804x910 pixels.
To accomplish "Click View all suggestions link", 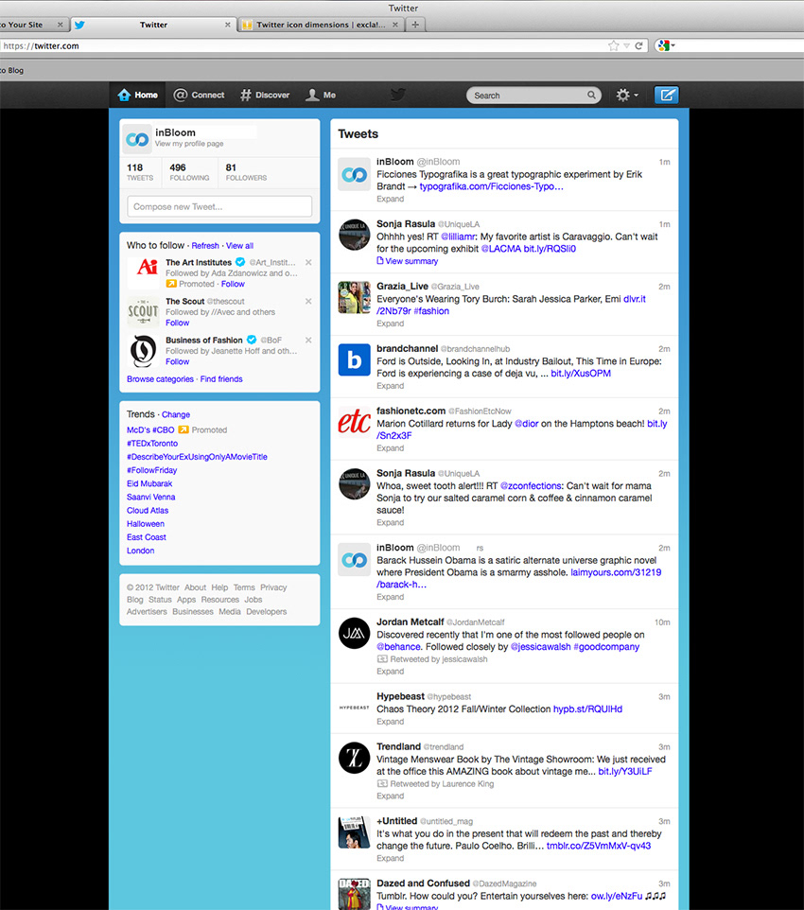I will (239, 246).
